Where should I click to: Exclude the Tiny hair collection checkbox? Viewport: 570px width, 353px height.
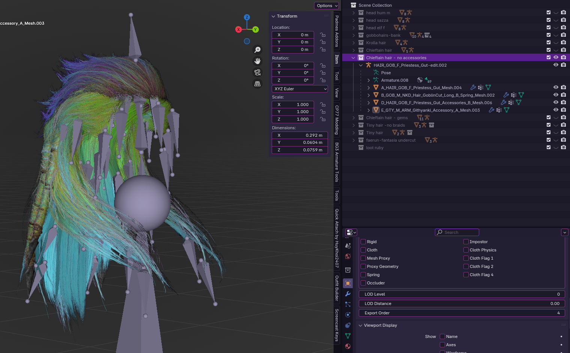[549, 132]
